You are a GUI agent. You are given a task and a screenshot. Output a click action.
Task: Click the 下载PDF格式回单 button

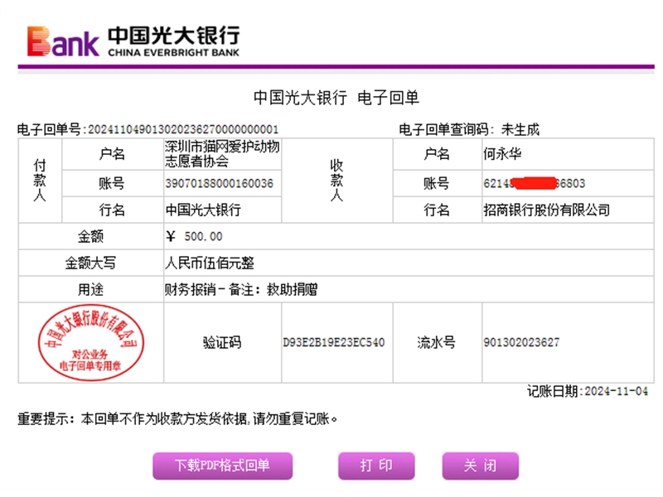[x=222, y=466]
